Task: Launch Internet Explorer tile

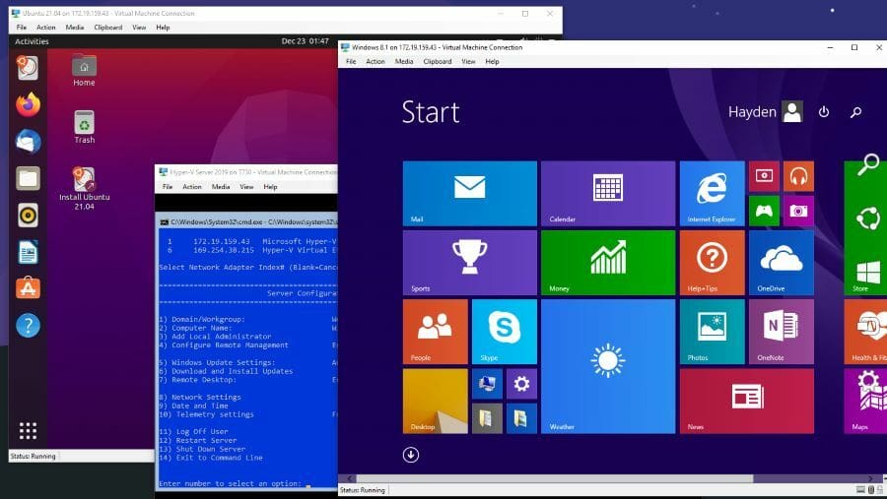Action: point(712,193)
